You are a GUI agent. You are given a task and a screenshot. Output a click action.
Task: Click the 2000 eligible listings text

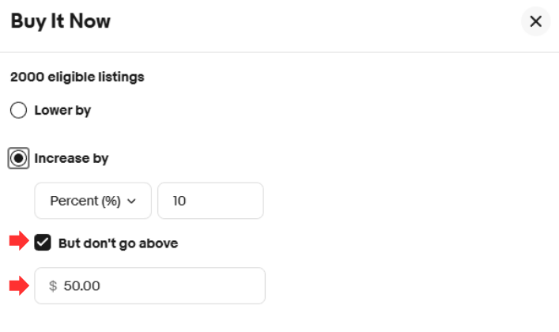point(77,77)
